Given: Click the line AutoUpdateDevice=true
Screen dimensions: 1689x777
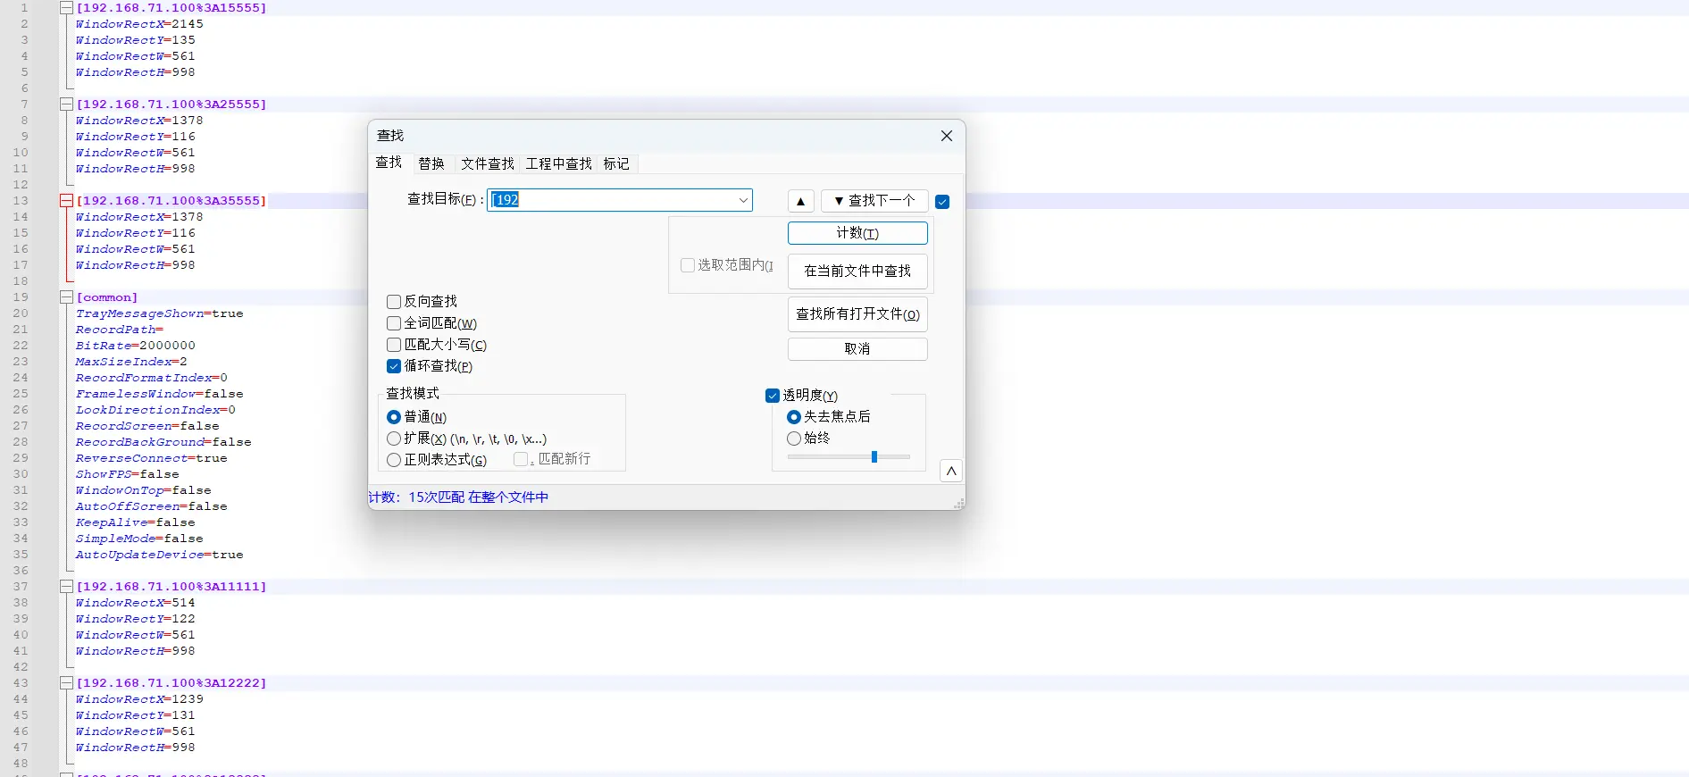Looking at the screenshot, I should [x=160, y=555].
